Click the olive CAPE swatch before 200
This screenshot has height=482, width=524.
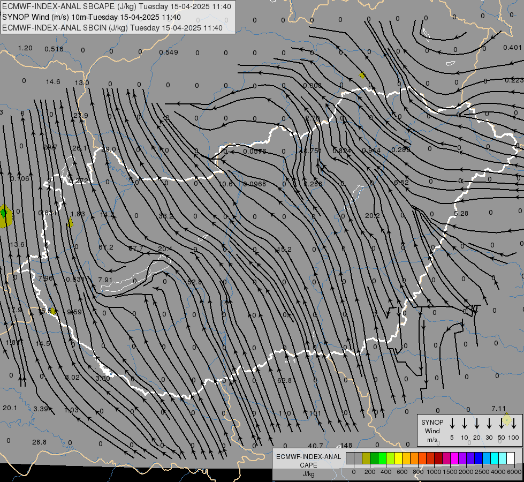[366, 458]
